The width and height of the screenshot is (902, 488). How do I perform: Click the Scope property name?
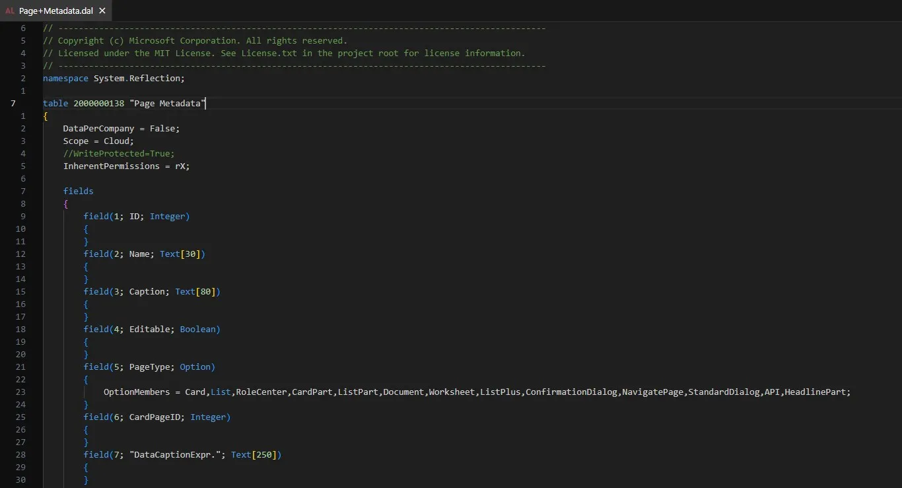coord(76,141)
